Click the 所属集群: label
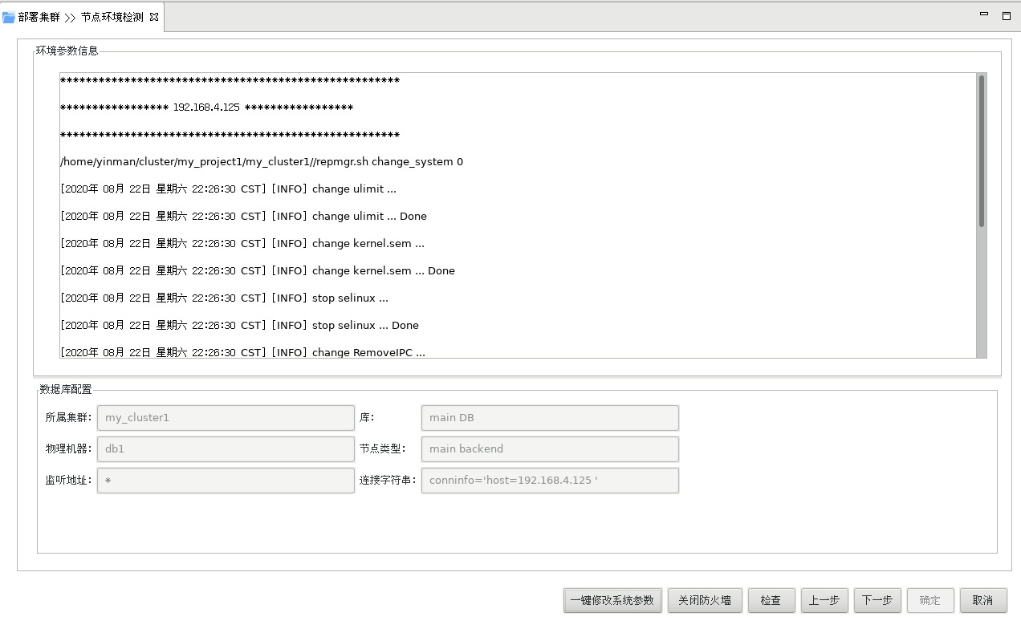This screenshot has height=629, width=1021. click(69, 417)
